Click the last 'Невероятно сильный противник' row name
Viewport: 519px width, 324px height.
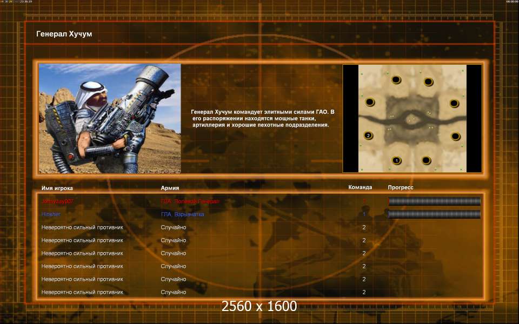82,292
